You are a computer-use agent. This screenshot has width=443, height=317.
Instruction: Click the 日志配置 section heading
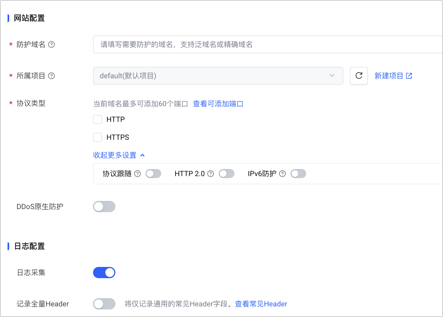coord(29,246)
